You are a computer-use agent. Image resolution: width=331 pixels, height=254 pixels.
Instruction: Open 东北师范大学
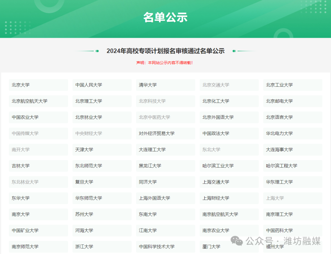click(102, 166)
